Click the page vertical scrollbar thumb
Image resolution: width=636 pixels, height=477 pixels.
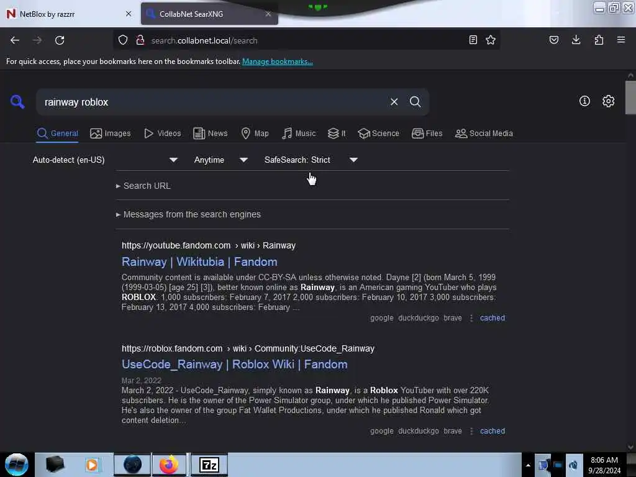[630, 98]
